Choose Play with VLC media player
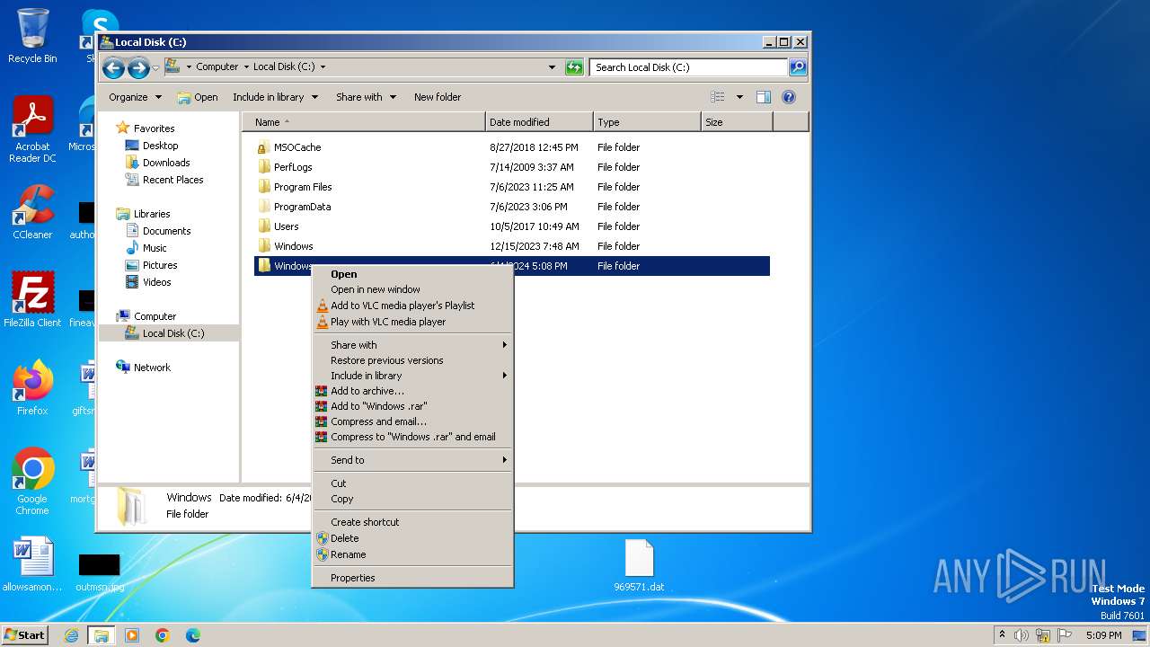 tap(412, 322)
